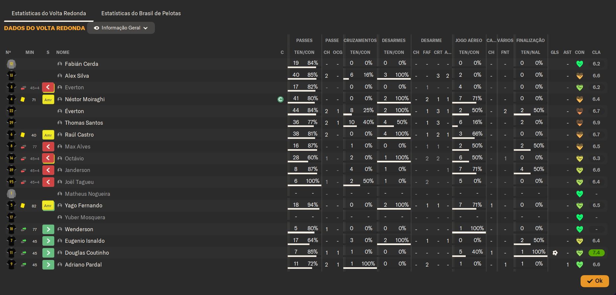
Task: Click the yellow card icon for Raúl Castro
Action: [23, 135]
